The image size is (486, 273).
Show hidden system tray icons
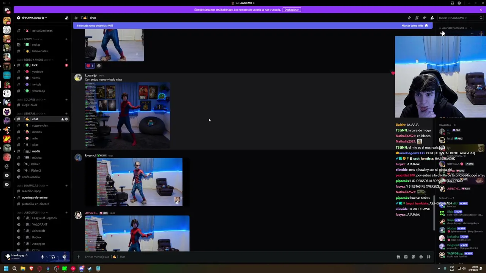pos(439,268)
